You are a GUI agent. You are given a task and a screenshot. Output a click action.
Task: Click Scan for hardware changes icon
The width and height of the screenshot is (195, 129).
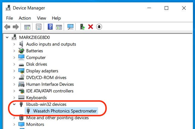71,27
